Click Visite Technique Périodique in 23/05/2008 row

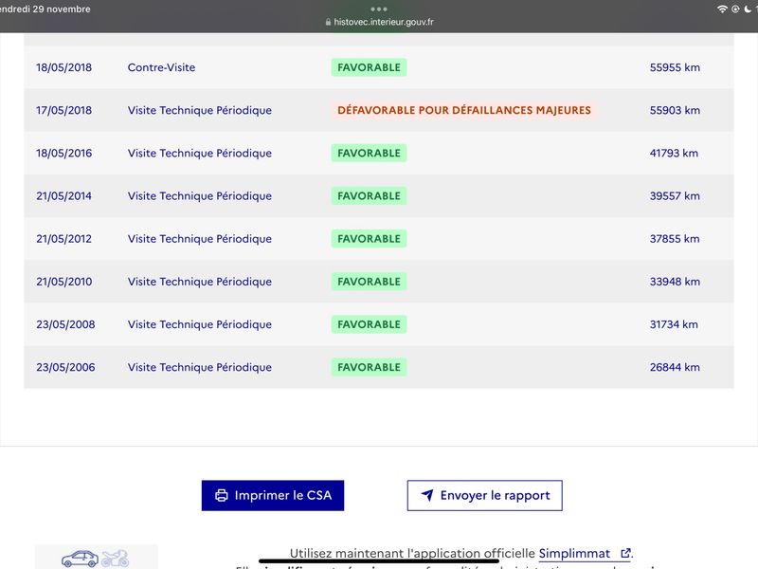click(x=200, y=324)
